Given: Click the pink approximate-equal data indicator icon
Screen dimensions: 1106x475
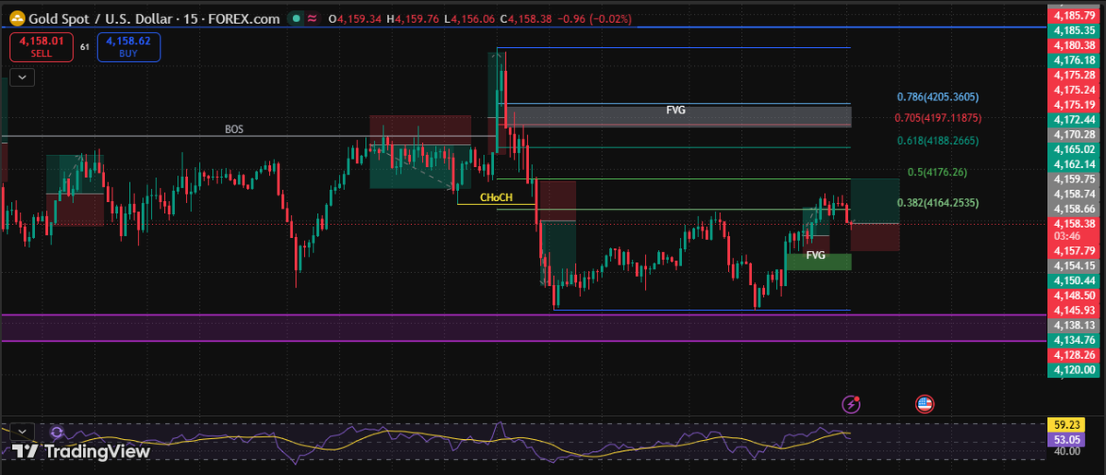Looking at the screenshot, I should coord(312,18).
